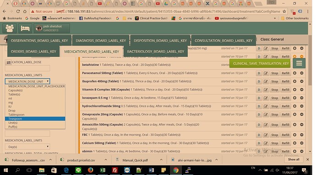Open the Clinical Practice Guid bookmark
The image size is (316, 175).
[x=151, y=18]
